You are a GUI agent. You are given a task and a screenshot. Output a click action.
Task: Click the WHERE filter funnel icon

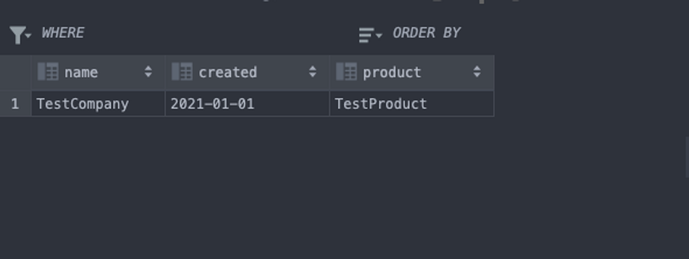click(18, 34)
